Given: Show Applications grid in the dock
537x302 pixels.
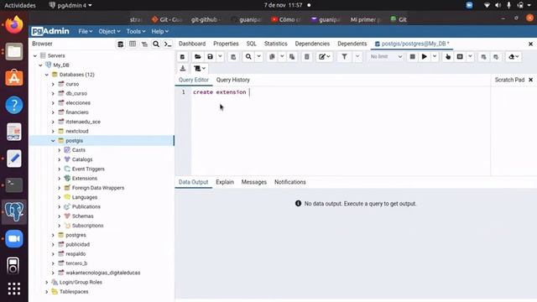Looking at the screenshot, I should point(14,289).
